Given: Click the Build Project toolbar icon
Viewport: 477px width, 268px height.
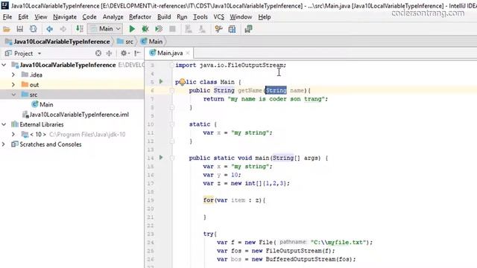Looking at the screenshot, I should [x=80, y=29].
